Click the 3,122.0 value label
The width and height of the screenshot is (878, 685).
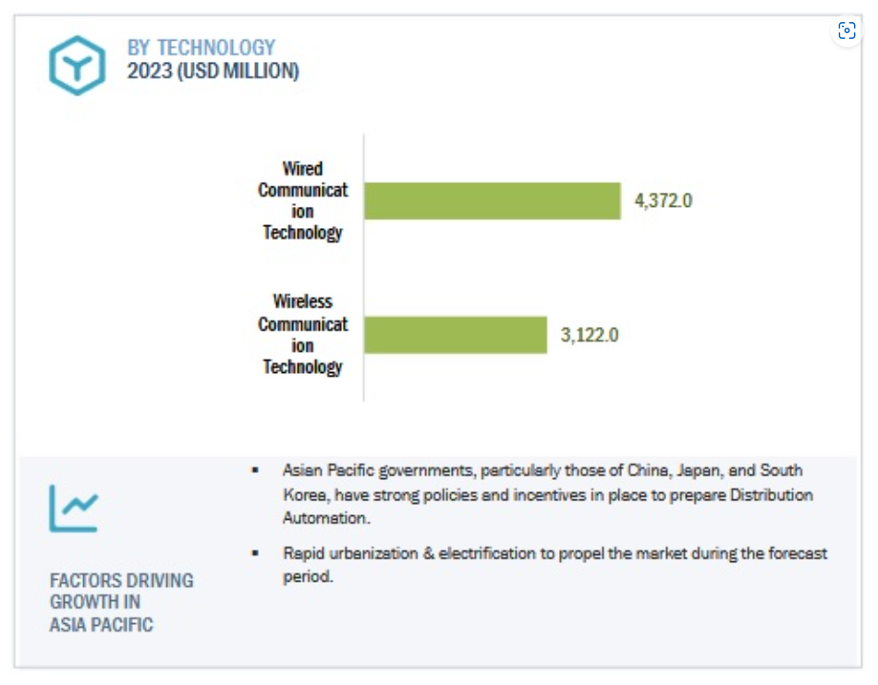point(590,335)
